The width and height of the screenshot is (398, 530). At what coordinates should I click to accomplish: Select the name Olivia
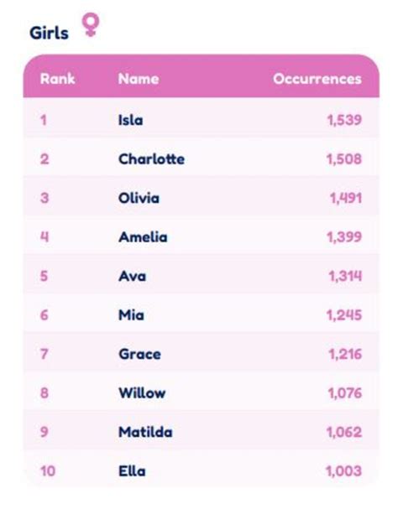pos(139,198)
